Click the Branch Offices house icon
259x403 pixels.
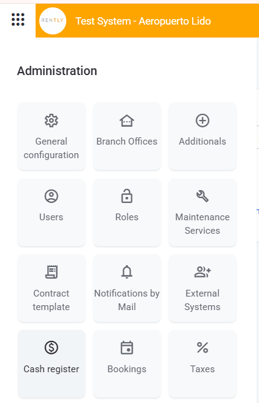pos(126,121)
